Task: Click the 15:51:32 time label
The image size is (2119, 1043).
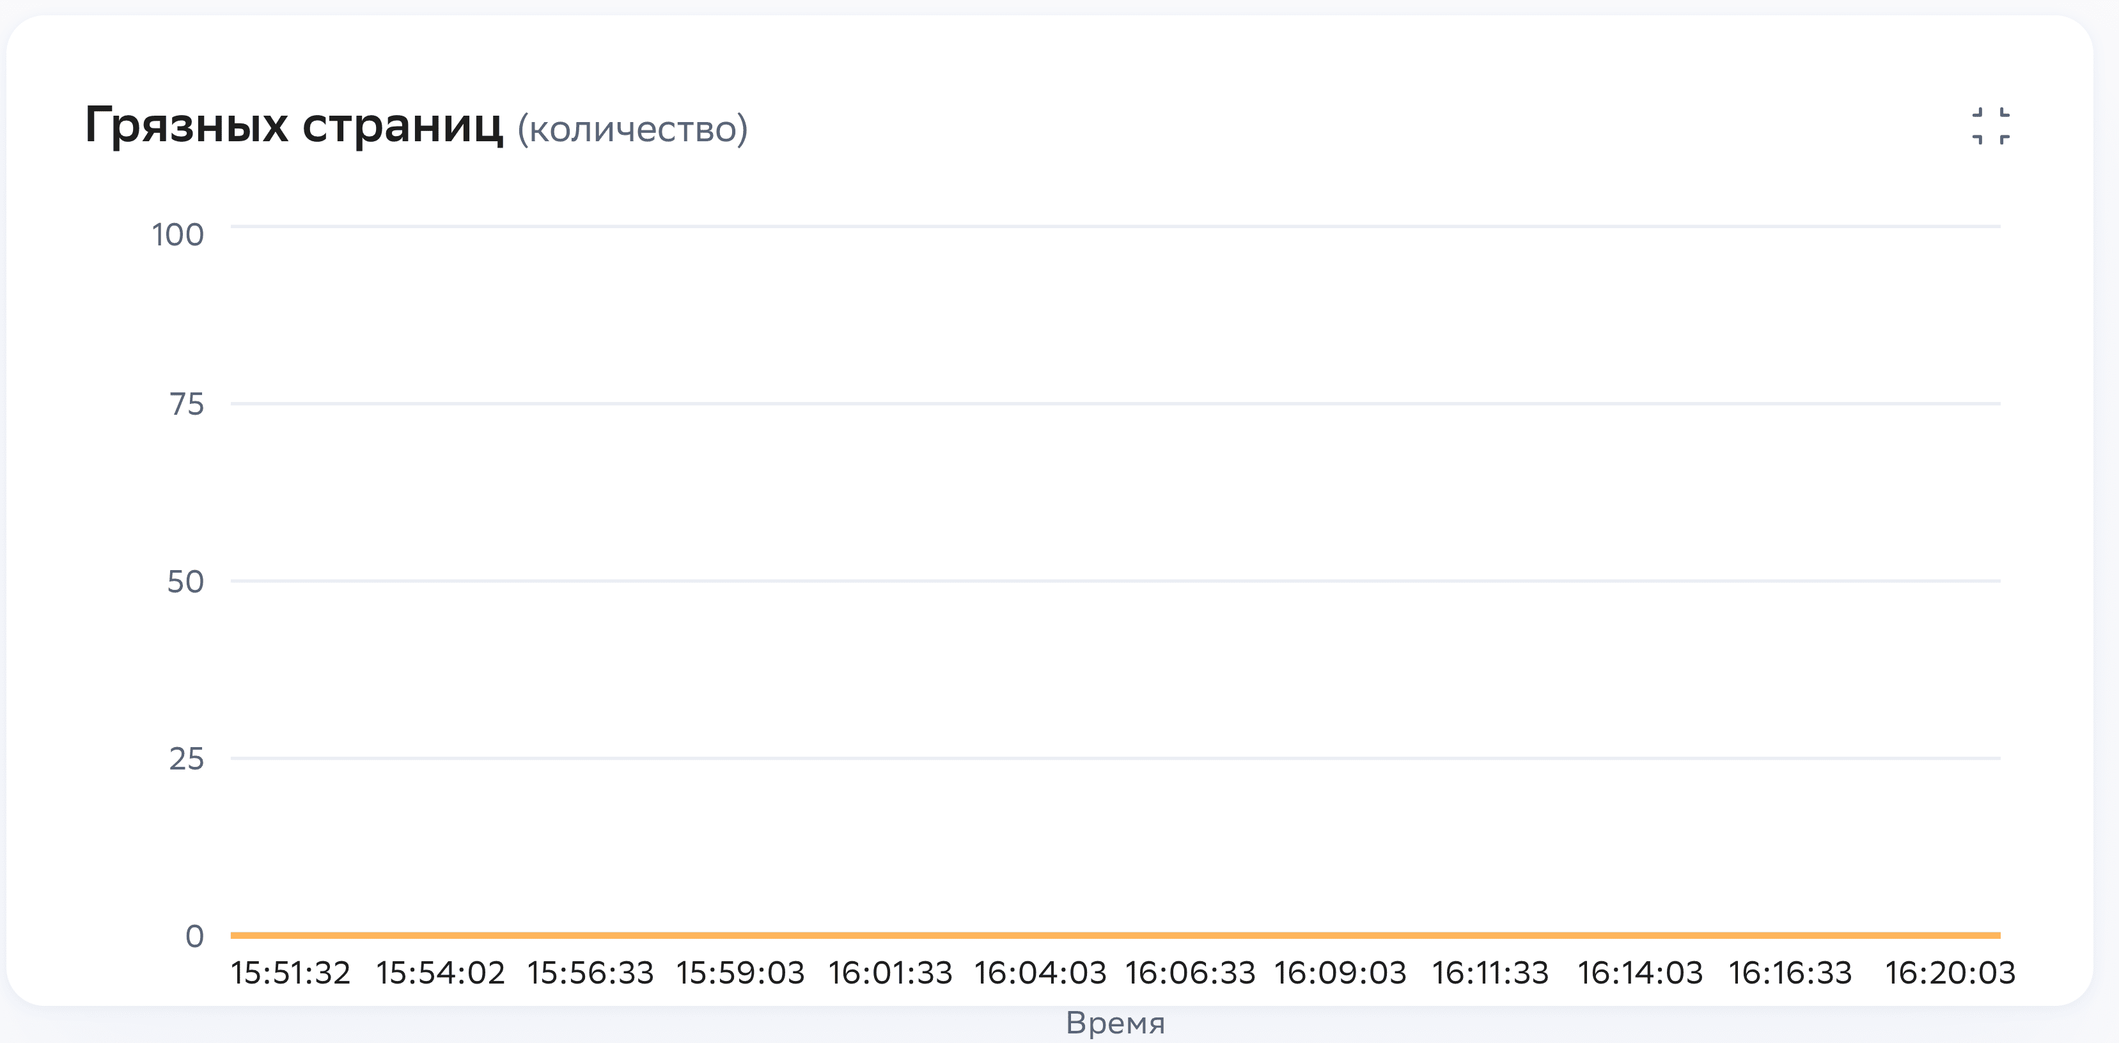Action: [x=290, y=973]
